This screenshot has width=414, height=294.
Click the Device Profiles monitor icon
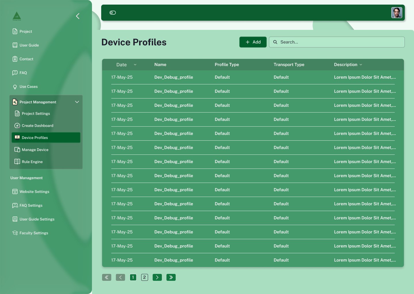[17, 138]
